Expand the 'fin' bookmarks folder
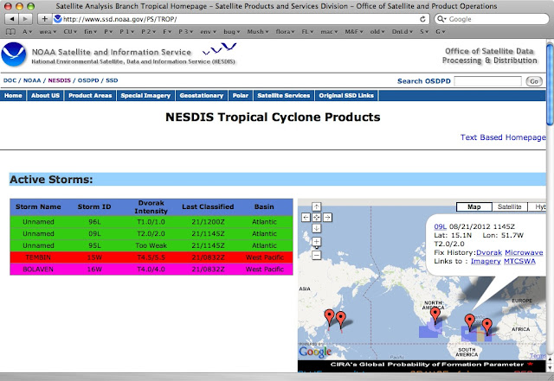The image size is (554, 381). pyautogui.click(x=90, y=32)
